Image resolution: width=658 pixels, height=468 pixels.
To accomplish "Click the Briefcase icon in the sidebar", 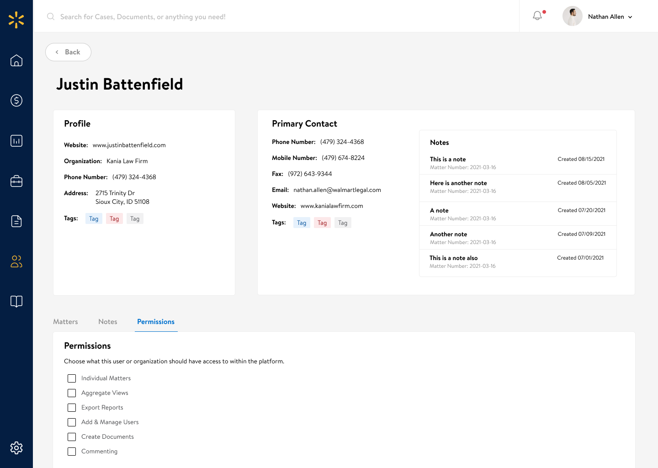I will point(16,181).
